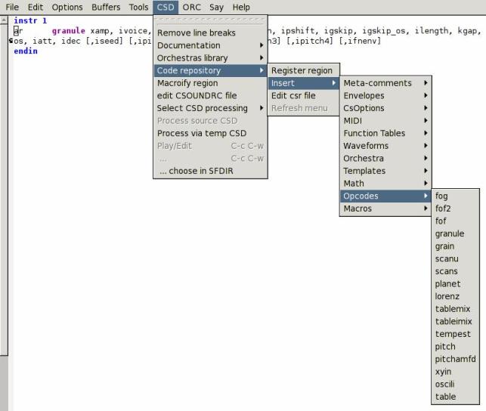This screenshot has height=411, width=486.
Task: Select ... choose in SFDIR
Action: tap(210, 171)
